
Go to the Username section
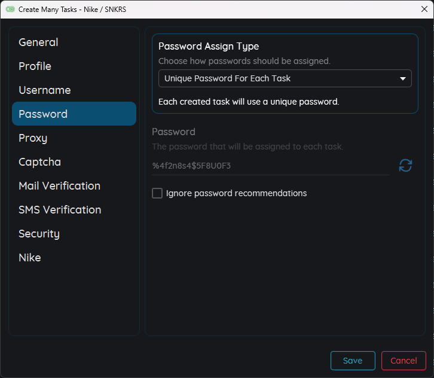click(x=44, y=90)
